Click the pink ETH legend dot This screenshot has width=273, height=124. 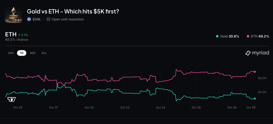pos(248,36)
